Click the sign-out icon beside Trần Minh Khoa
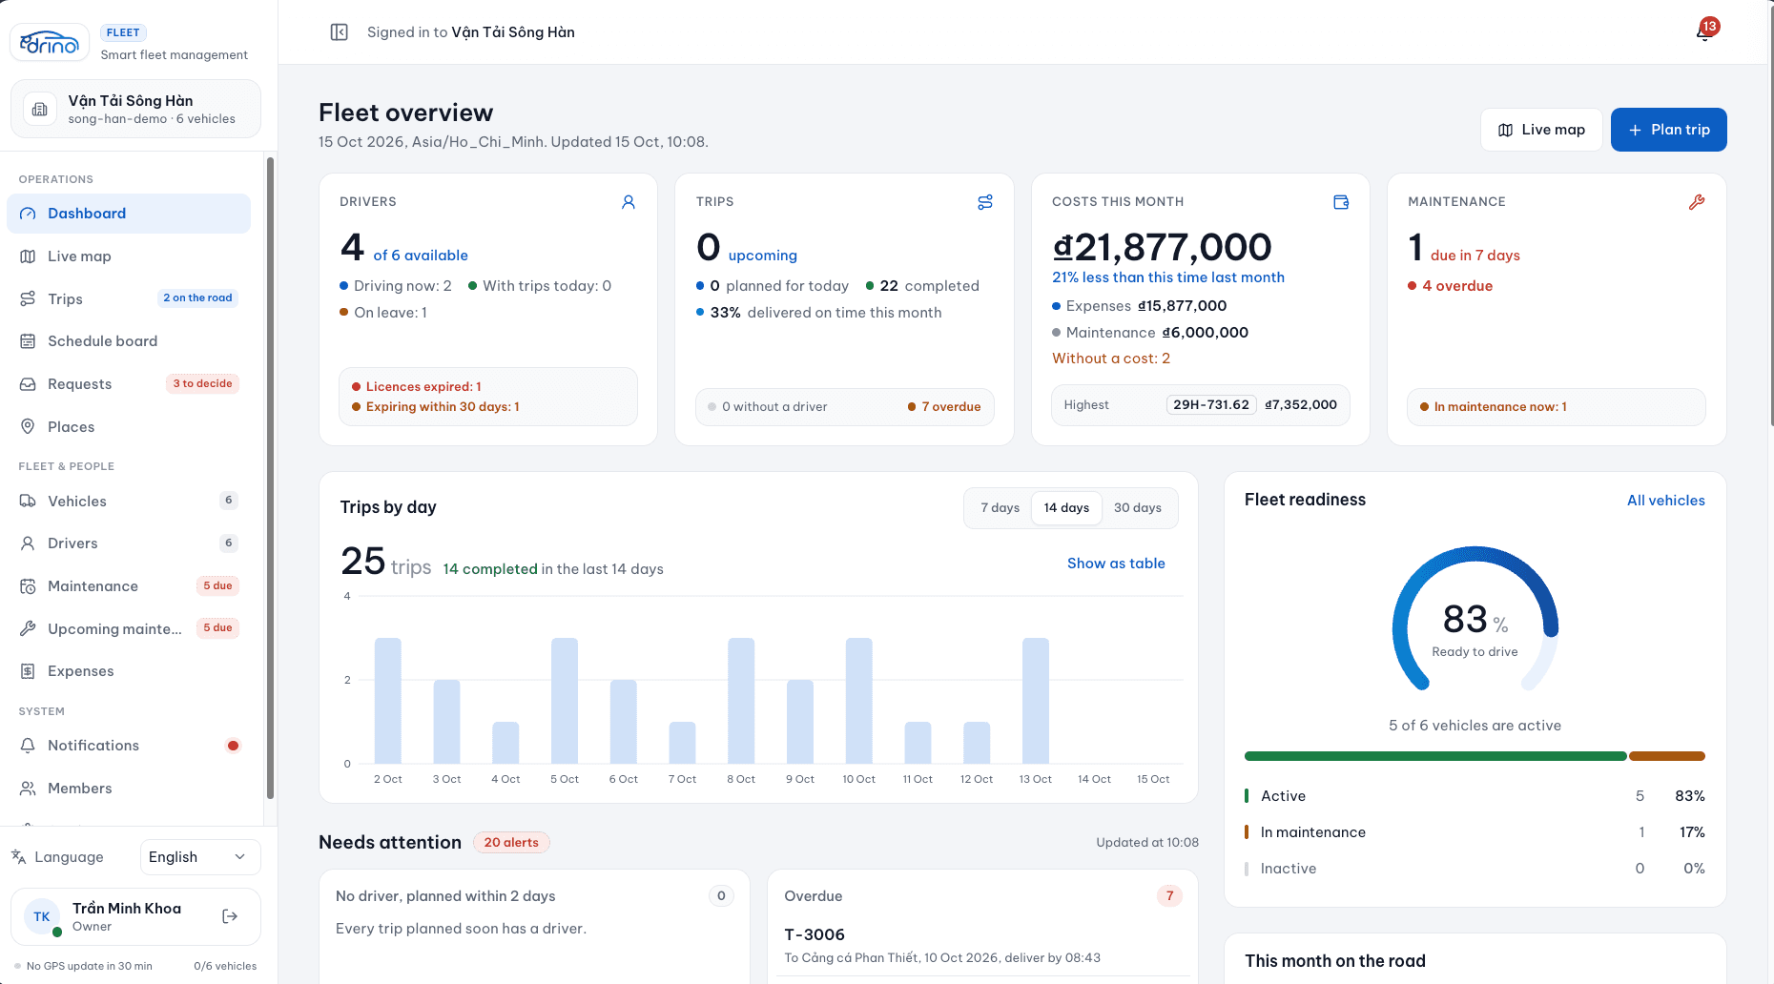 pos(230,916)
